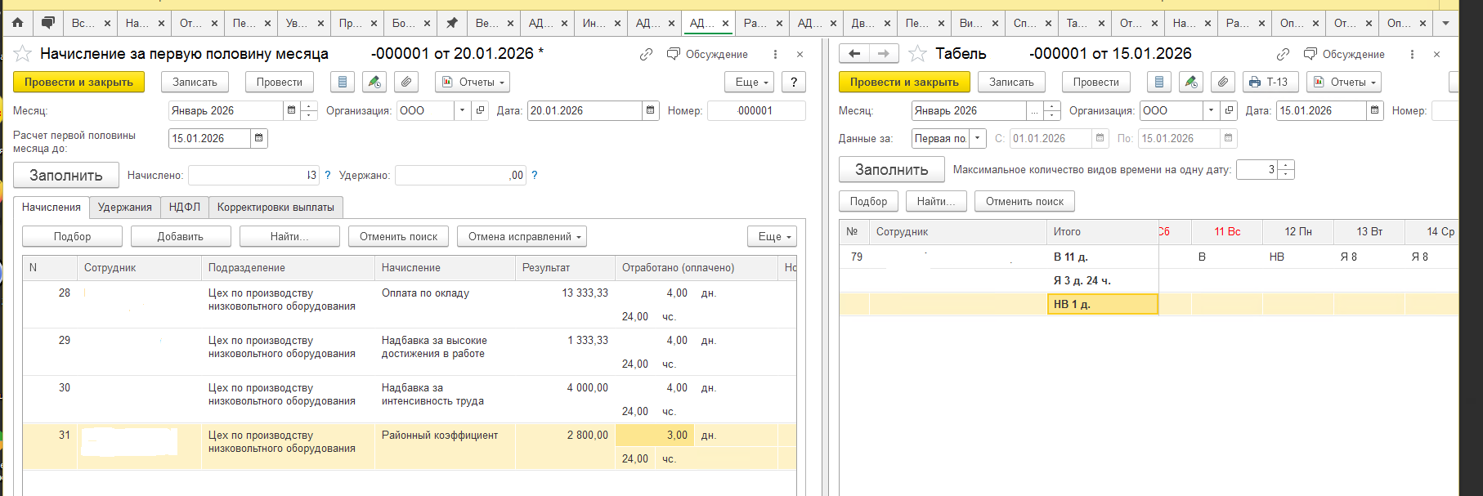This screenshot has width=1483, height=496.
Task: Open the Еще menu above the accruals table
Action: click(772, 236)
